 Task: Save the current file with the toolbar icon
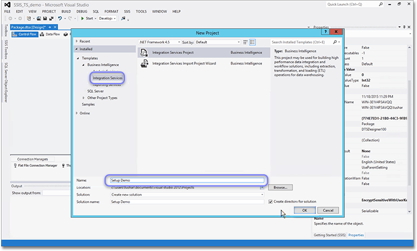coord(45,19)
